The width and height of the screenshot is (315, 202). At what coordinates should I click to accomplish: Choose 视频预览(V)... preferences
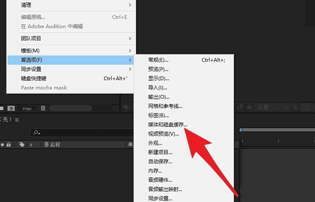coord(184,134)
